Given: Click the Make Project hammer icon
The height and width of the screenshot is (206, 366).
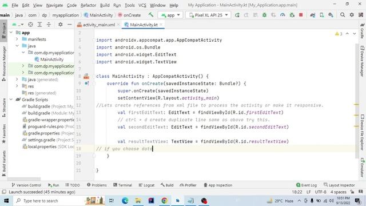Looking at the screenshot, I should pos(151,15).
